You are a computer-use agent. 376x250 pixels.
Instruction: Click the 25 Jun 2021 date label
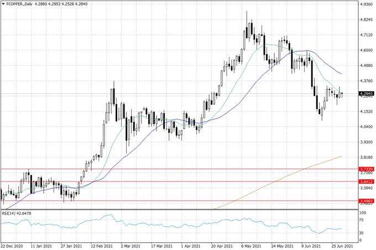click(342, 246)
